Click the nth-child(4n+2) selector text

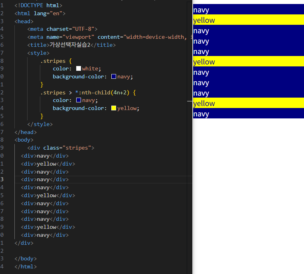tap(103, 92)
